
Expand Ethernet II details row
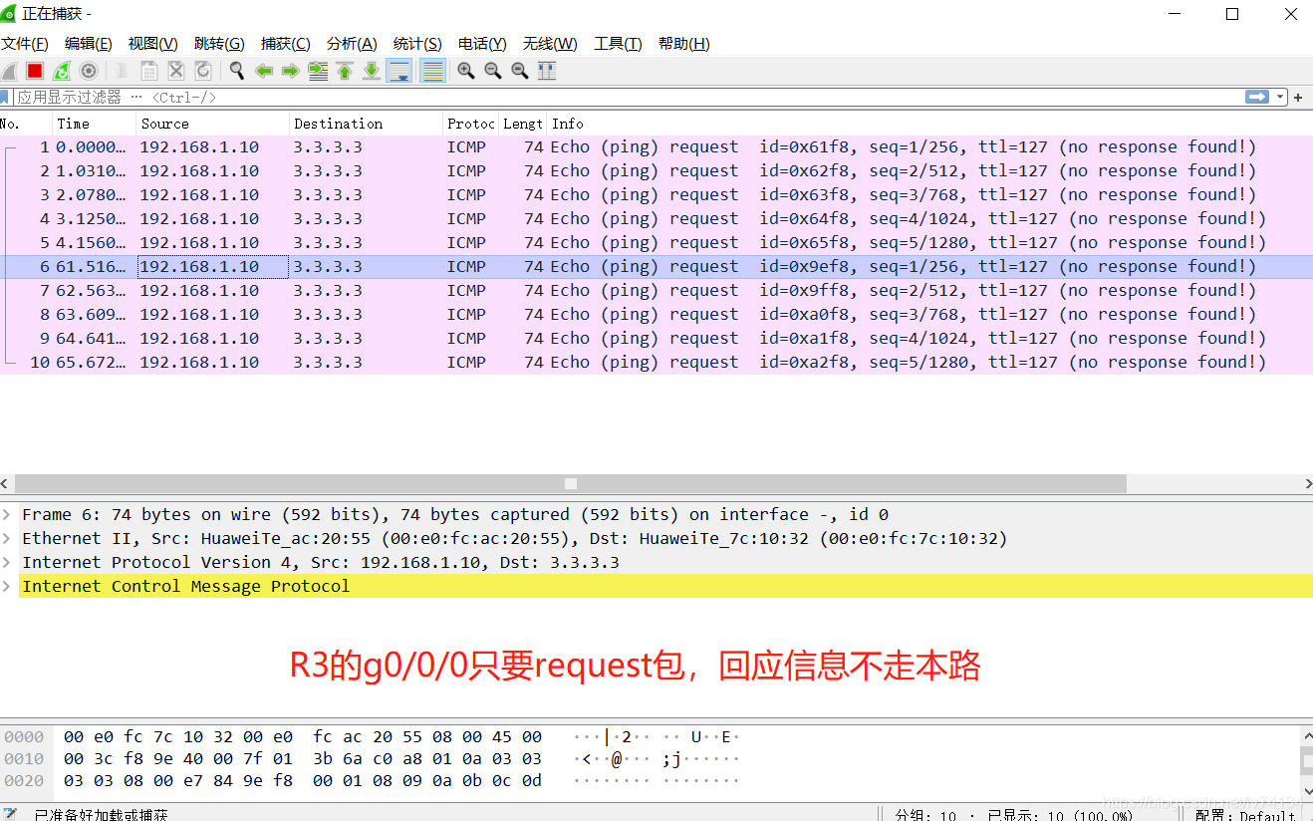click(x=7, y=538)
